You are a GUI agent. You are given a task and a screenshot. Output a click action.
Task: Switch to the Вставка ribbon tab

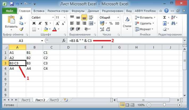tap(39, 11)
